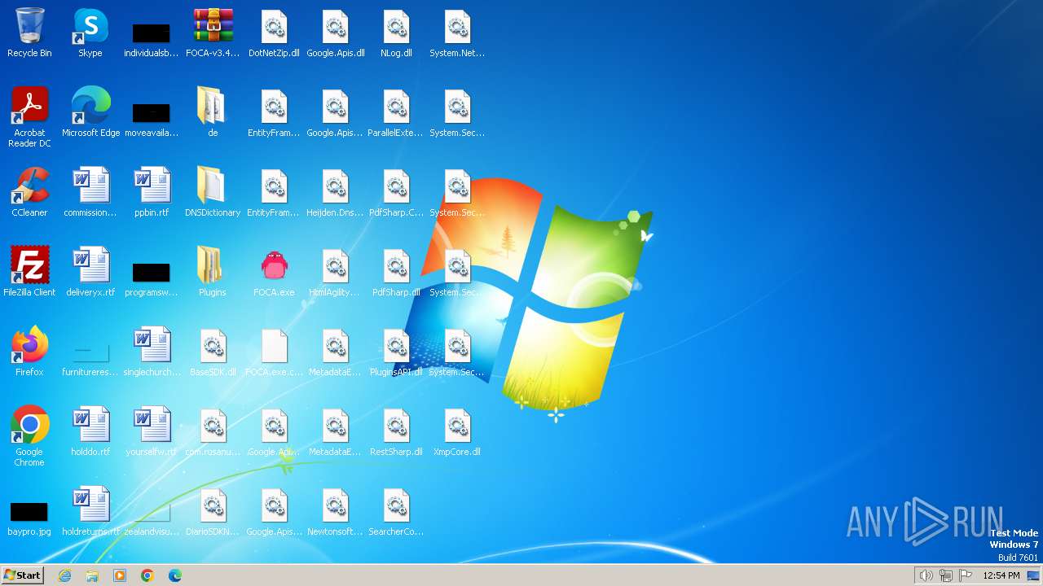The height and width of the screenshot is (586, 1043).
Task: Select the moveavaila... file icon
Action: [x=152, y=112]
